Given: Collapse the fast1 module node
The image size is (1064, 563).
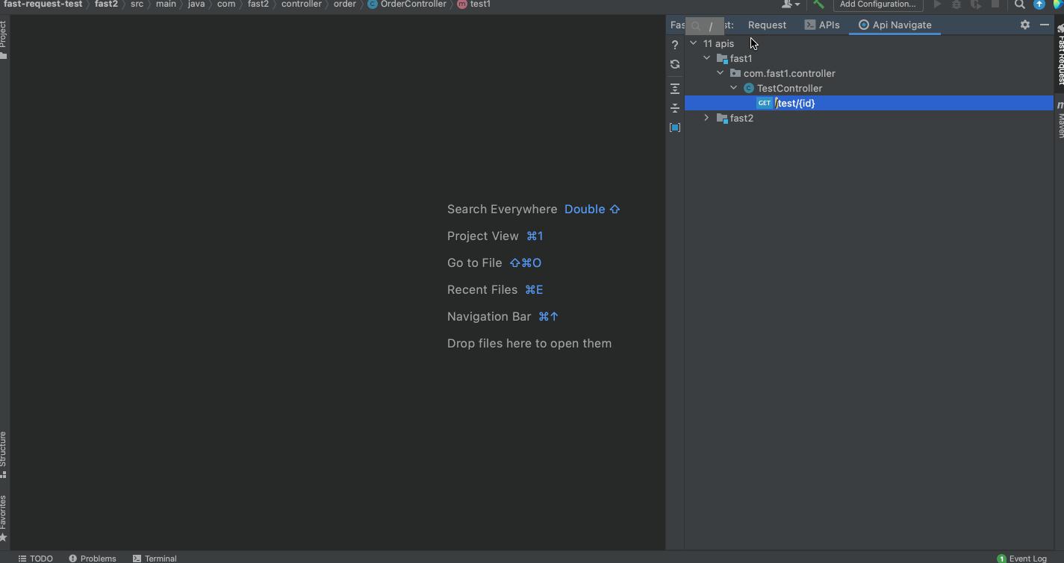Looking at the screenshot, I should pos(706,58).
